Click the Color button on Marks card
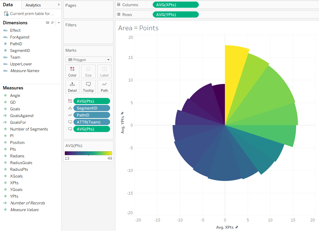319x231 pixels. point(72,71)
